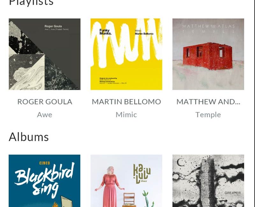Open the Roger Goula Awe cover art
The image size is (255, 207).
point(45,54)
